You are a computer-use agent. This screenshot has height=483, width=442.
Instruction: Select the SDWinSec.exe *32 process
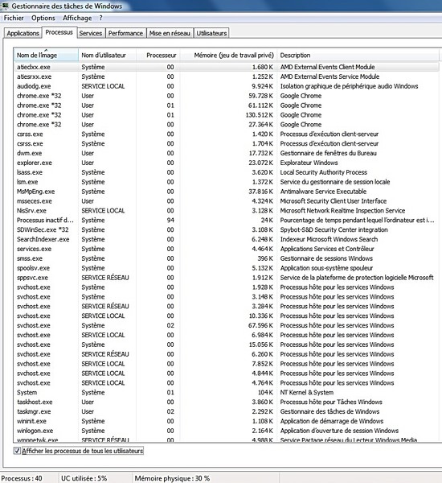(x=227, y=229)
